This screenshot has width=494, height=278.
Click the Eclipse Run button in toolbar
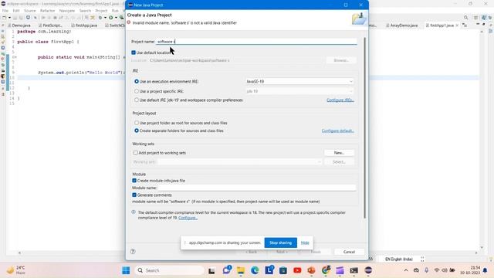111,18
